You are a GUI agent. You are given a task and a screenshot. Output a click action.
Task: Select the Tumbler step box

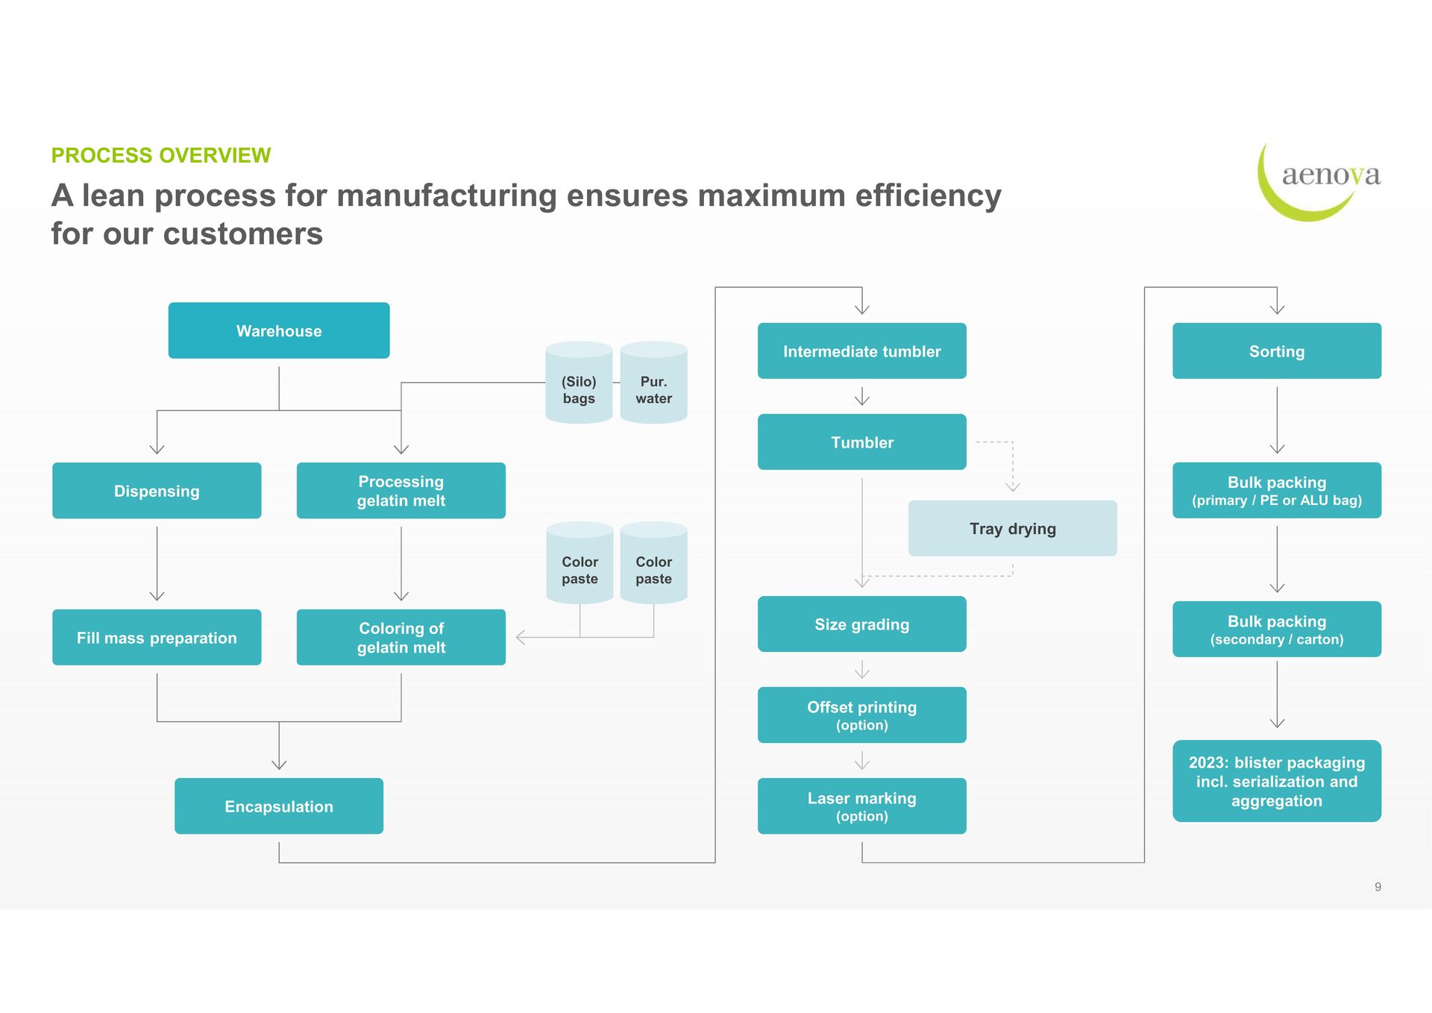click(862, 442)
